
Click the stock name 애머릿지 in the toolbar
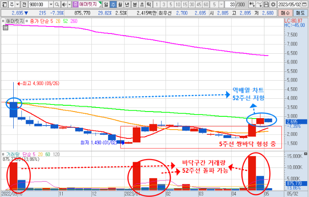coord(88,4)
